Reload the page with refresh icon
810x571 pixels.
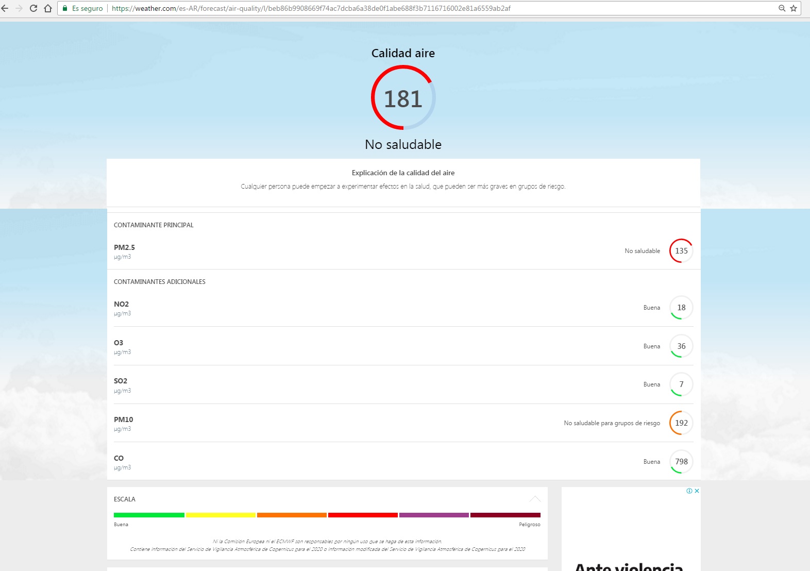(x=33, y=8)
